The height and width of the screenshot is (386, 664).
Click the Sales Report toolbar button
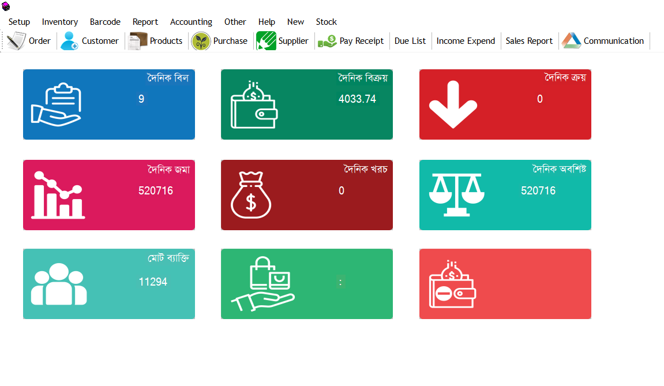529,41
